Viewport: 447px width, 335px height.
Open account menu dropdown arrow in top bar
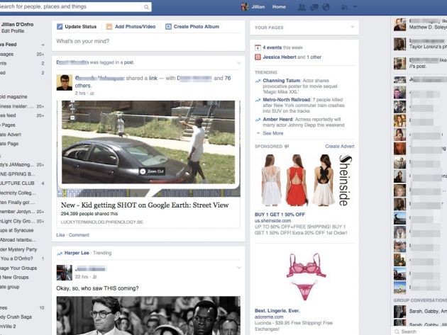coord(355,7)
